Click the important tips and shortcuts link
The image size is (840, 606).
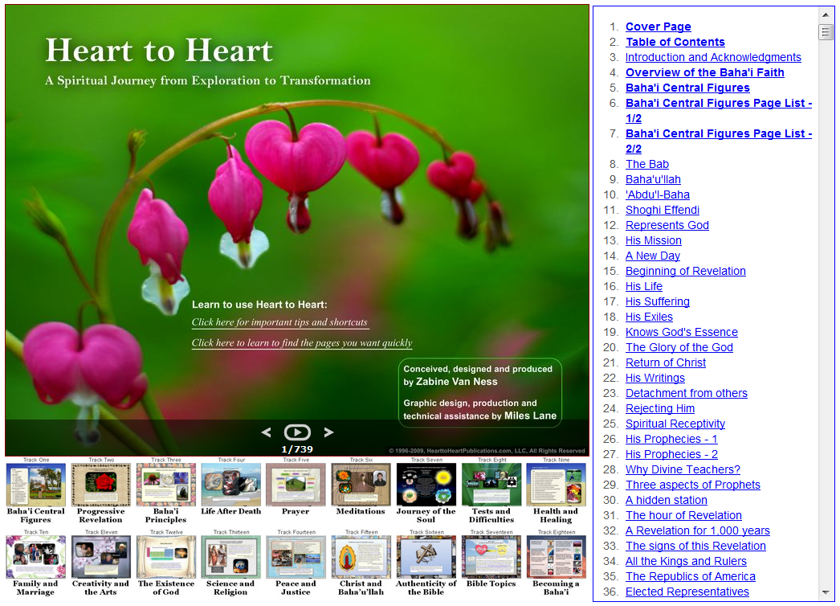click(279, 322)
